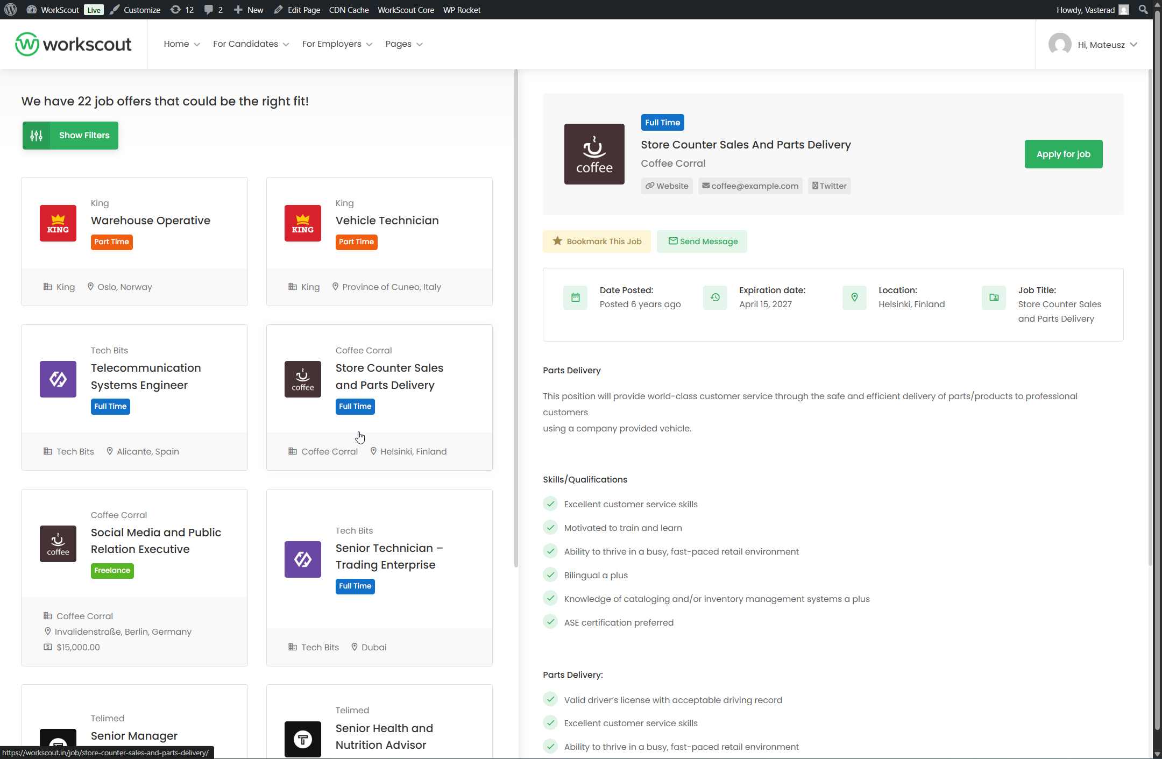The height and width of the screenshot is (759, 1162).
Task: Click the Send Message button
Action: coord(702,242)
